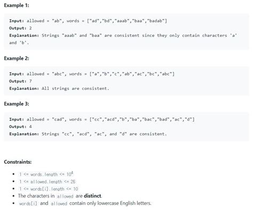
Task: Click the Constraints heading
Action: click(x=18, y=162)
